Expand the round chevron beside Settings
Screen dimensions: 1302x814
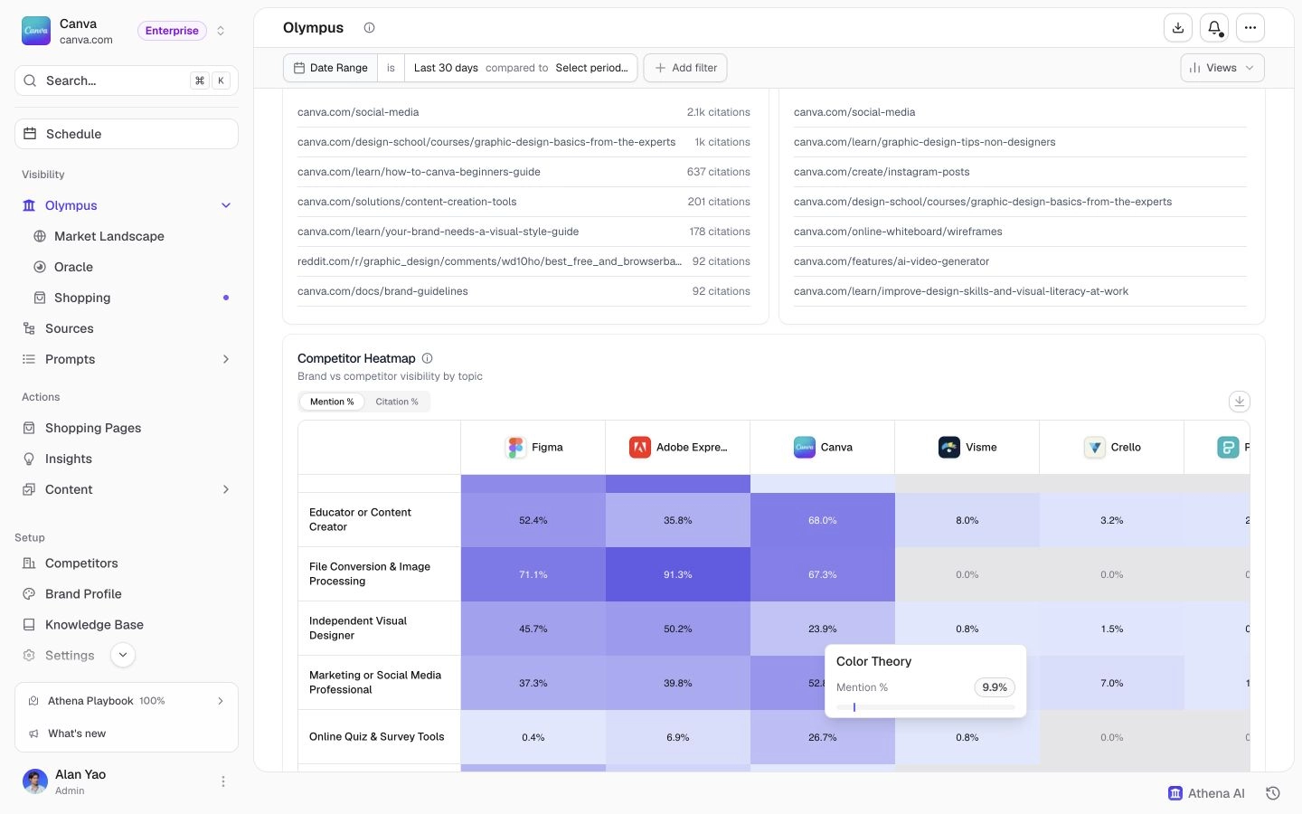[x=123, y=655]
